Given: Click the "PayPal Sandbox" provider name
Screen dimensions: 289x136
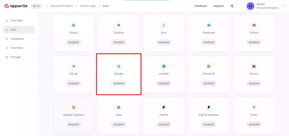Looking at the screenshot, I should [209, 115].
